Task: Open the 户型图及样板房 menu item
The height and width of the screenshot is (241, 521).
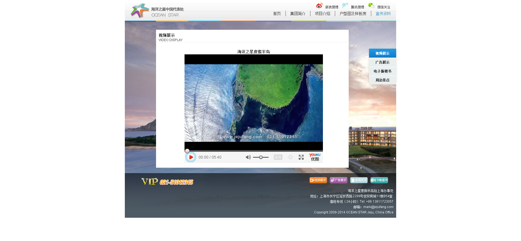Action: [353, 14]
